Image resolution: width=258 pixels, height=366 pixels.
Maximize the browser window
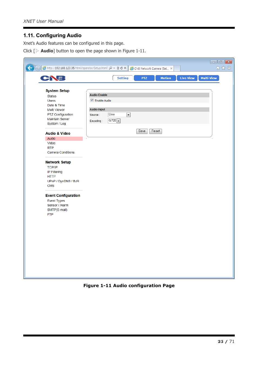tap(221, 62)
